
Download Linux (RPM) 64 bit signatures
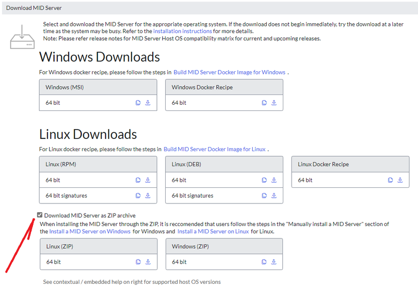tap(148, 196)
